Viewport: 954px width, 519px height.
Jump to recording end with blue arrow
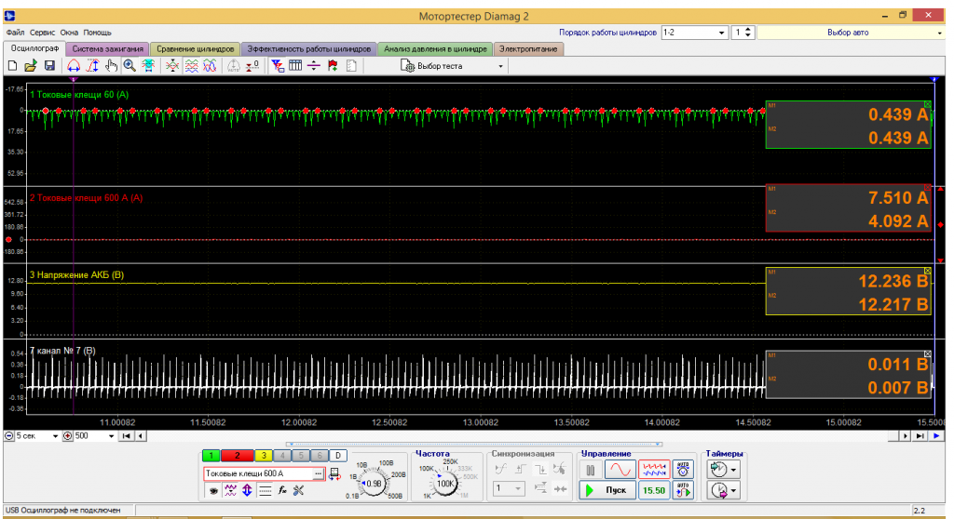(937, 435)
